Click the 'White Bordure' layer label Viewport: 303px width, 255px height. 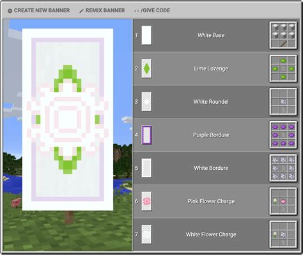pos(211,168)
